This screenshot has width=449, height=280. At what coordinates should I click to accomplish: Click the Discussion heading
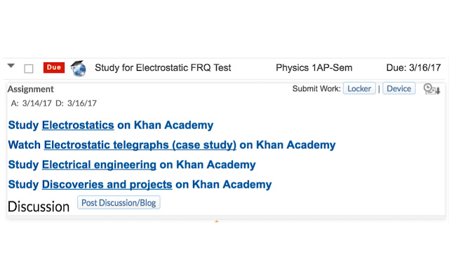tap(39, 206)
